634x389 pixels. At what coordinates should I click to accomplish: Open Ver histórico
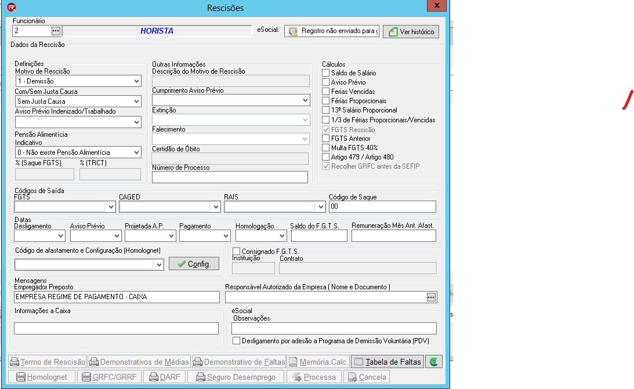[x=411, y=31]
